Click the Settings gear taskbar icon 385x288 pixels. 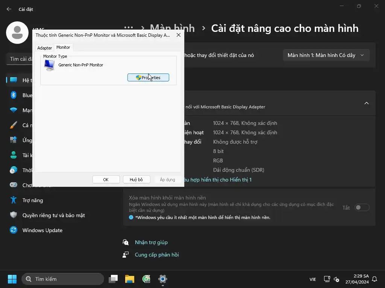(x=162, y=279)
